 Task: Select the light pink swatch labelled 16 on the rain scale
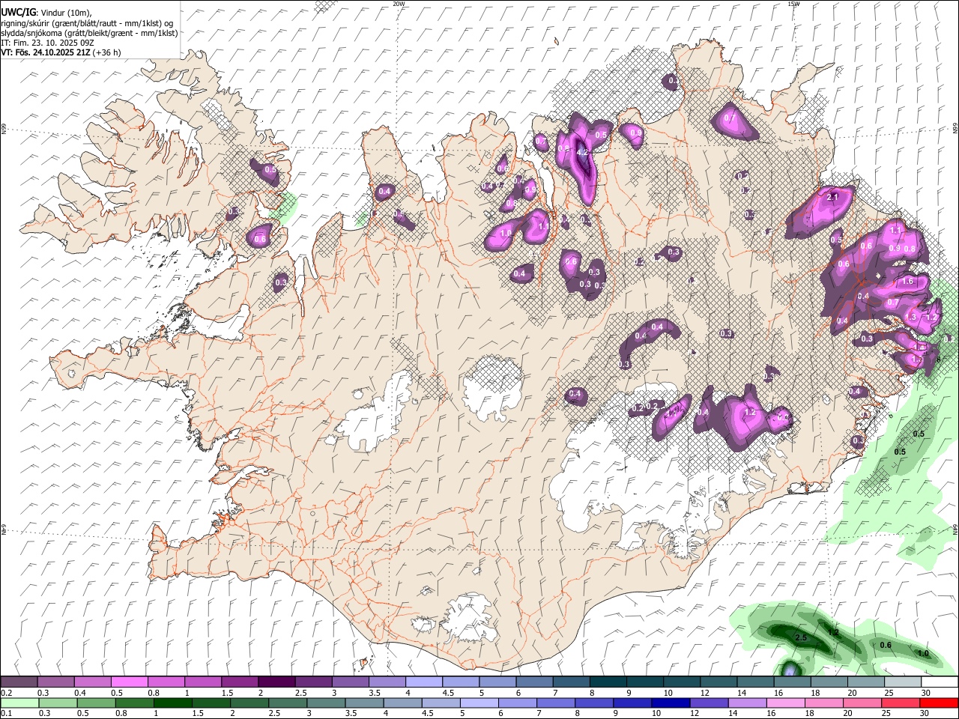point(785,703)
